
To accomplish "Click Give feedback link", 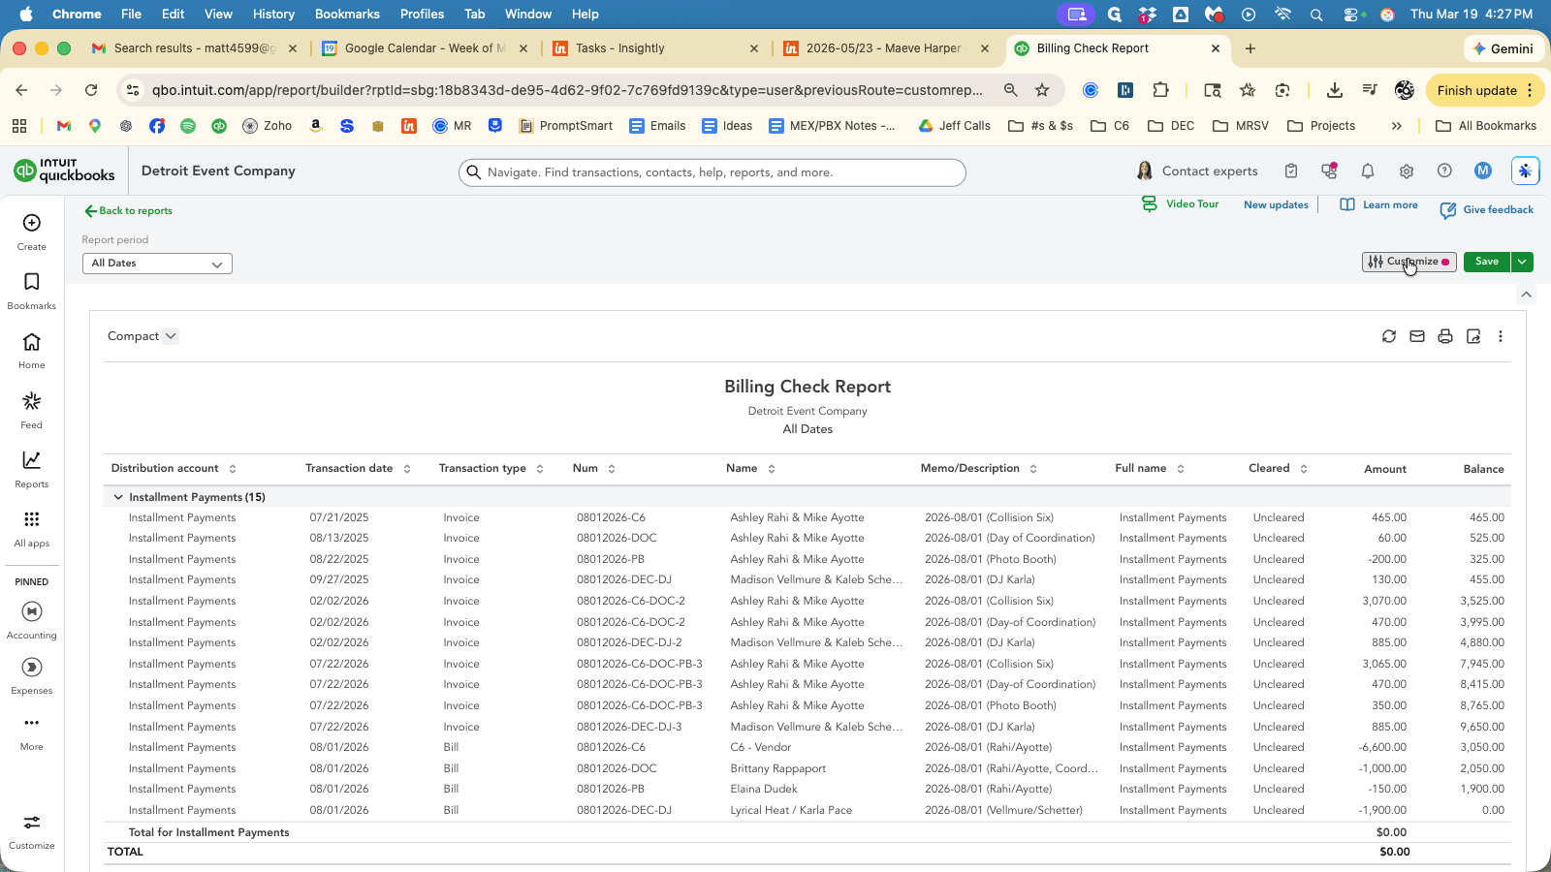I will coord(1487,210).
